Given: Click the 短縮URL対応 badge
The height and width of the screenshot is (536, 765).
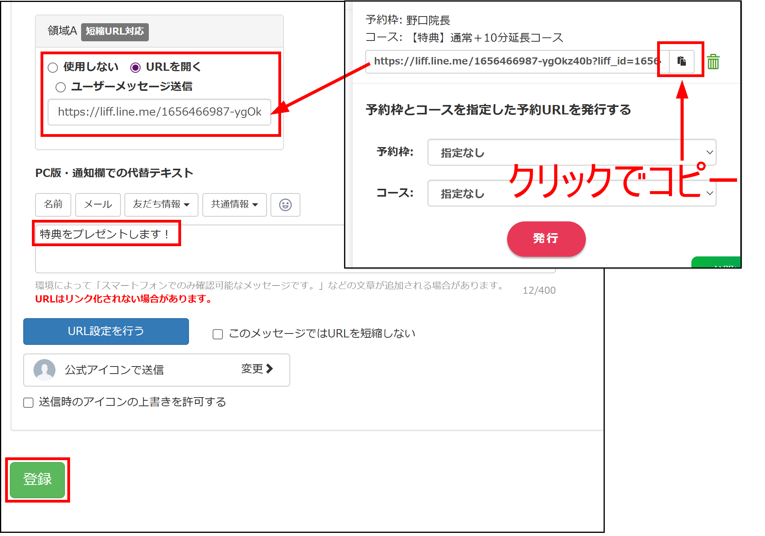Looking at the screenshot, I should [115, 31].
